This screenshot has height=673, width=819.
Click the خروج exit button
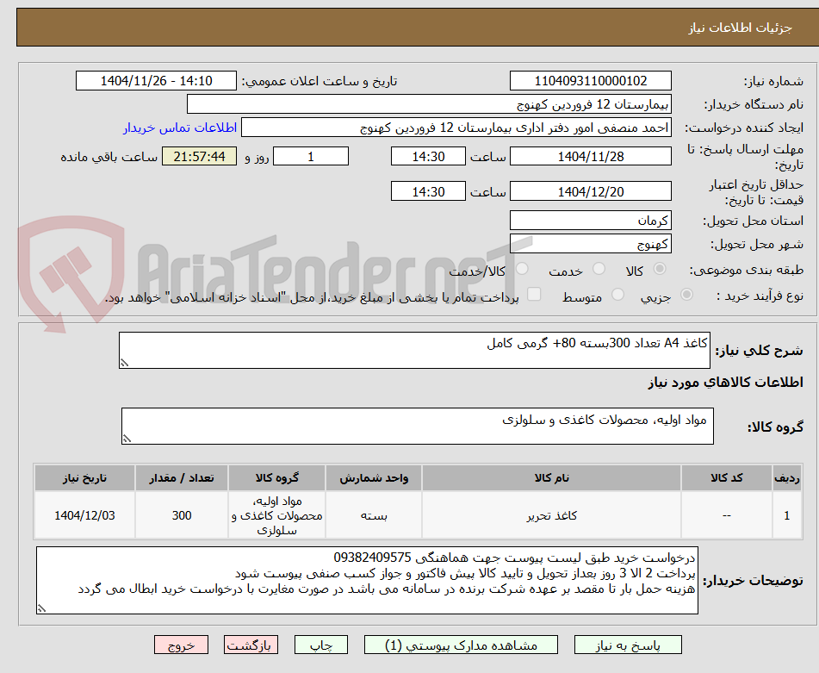point(181,645)
